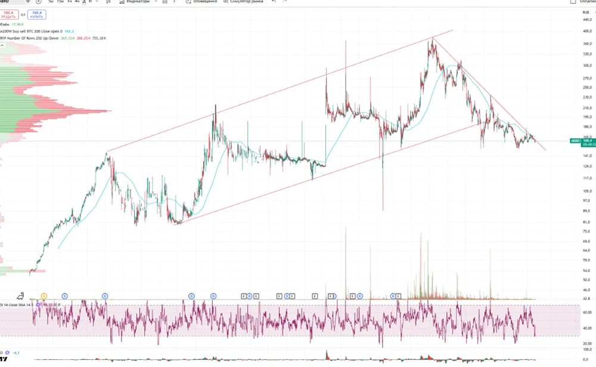Click the TradingView logo at bottom left

click(x=4, y=359)
